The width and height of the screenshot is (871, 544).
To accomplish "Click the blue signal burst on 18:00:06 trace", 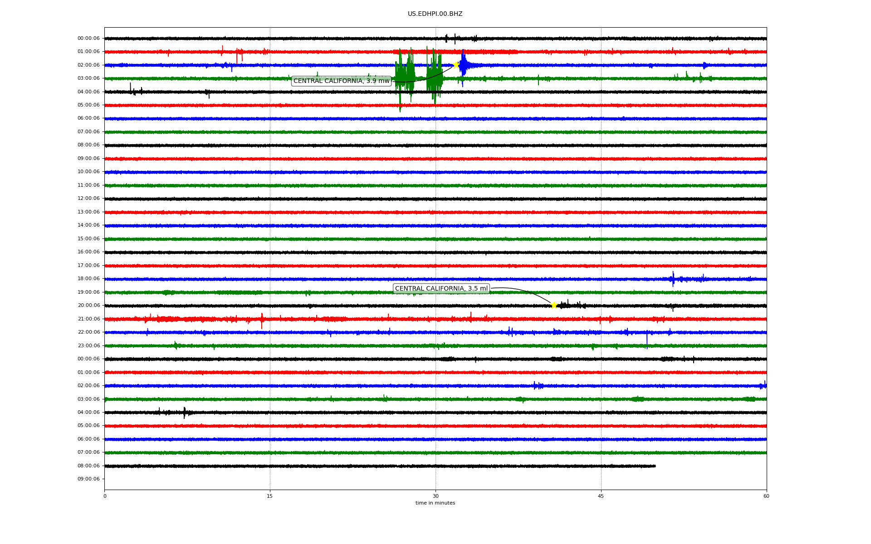I will click(x=673, y=279).
